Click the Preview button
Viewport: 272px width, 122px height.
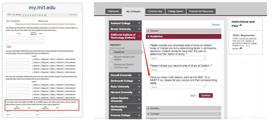tap(216, 24)
